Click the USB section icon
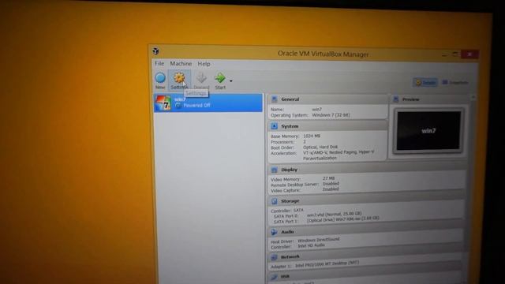The image size is (505, 284). coord(274,277)
